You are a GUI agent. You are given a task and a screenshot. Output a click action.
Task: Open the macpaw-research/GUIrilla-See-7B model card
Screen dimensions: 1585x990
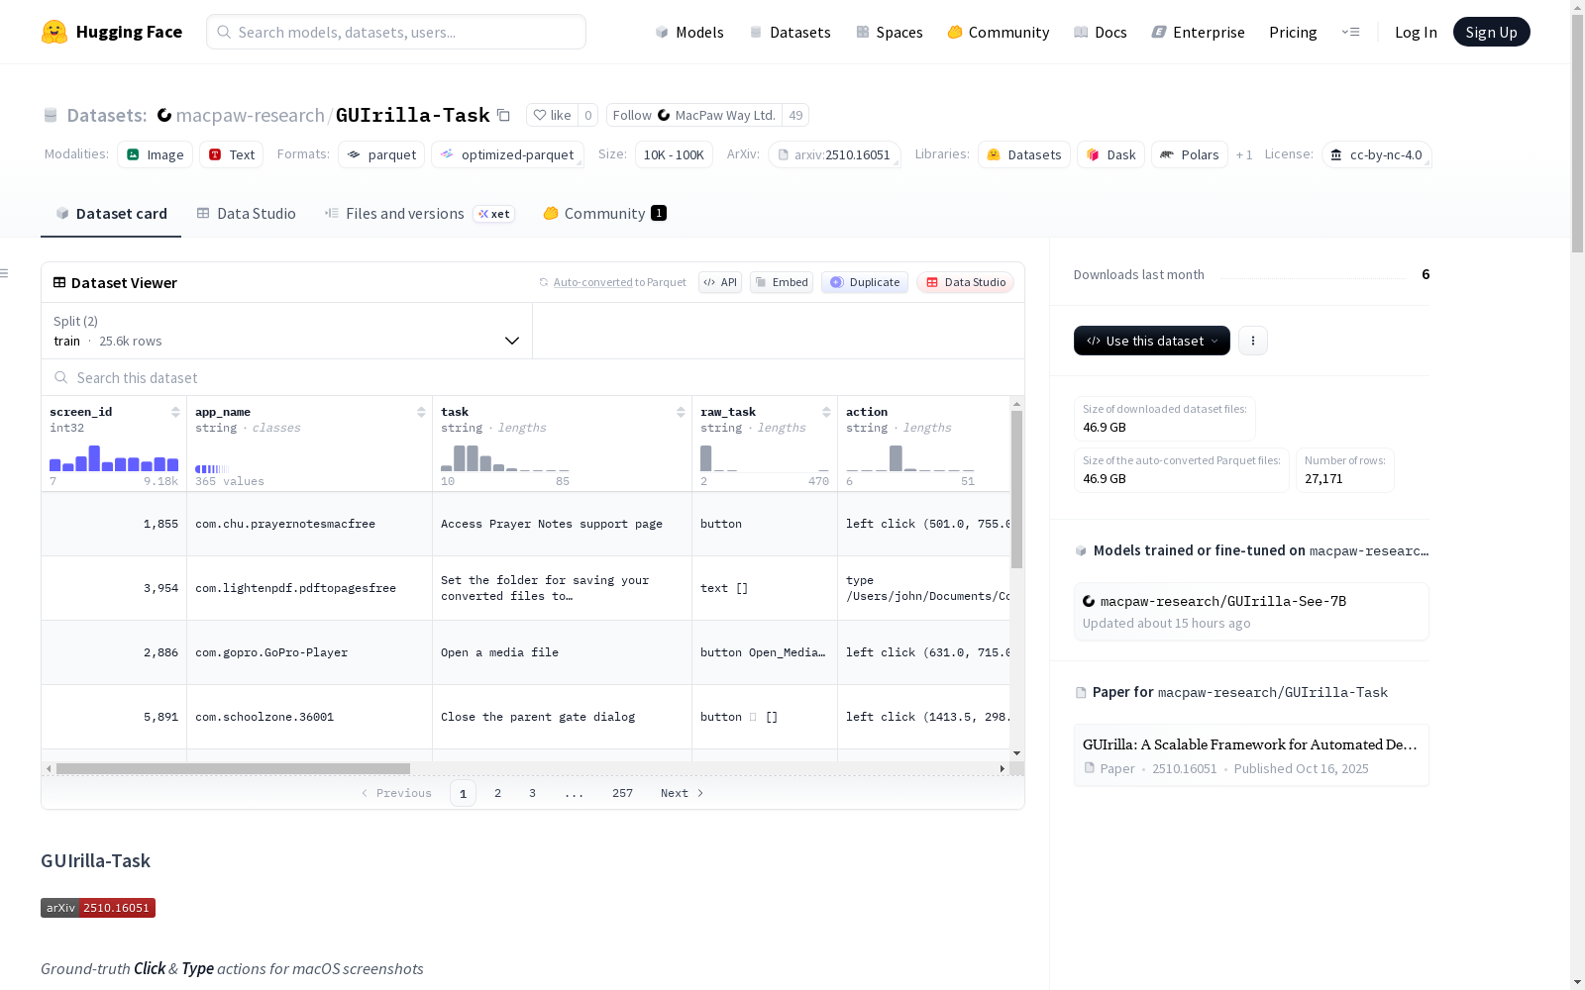1251,612
